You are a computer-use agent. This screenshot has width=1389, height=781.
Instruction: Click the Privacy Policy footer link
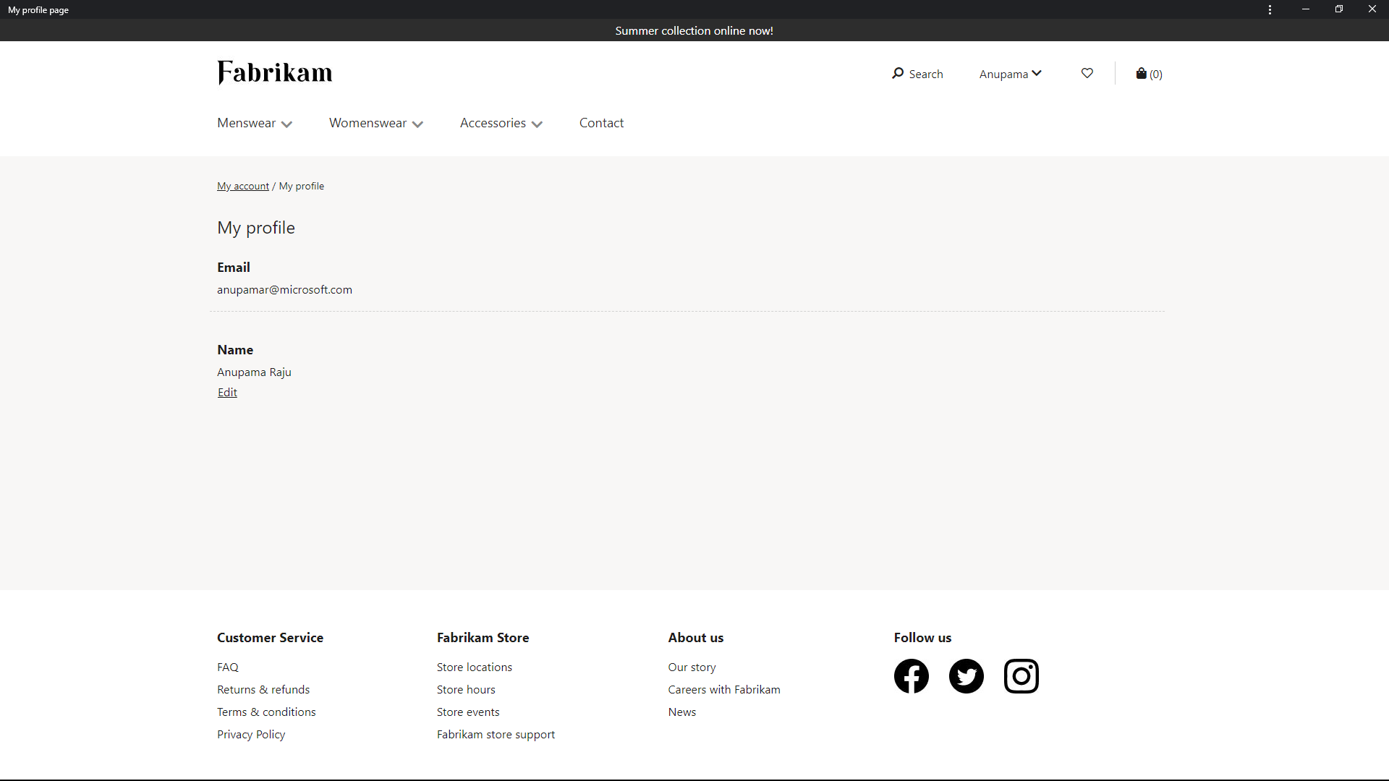tap(251, 733)
